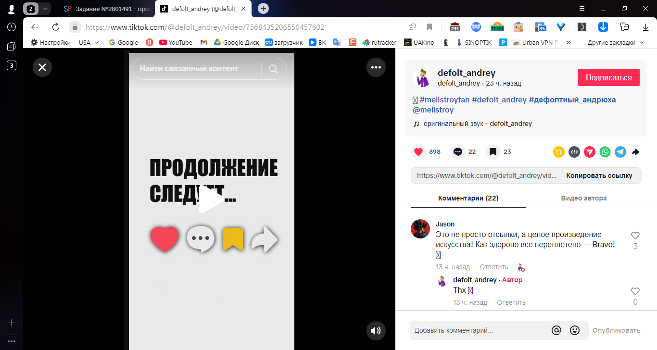This screenshot has height=350, width=657.
Task: Save video to favorites with bookmark icon
Action: [x=493, y=152]
